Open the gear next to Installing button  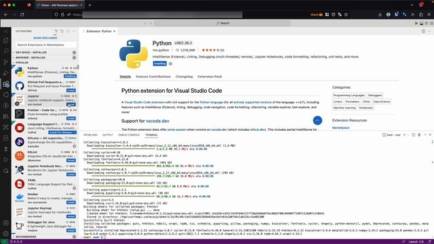click(170, 64)
